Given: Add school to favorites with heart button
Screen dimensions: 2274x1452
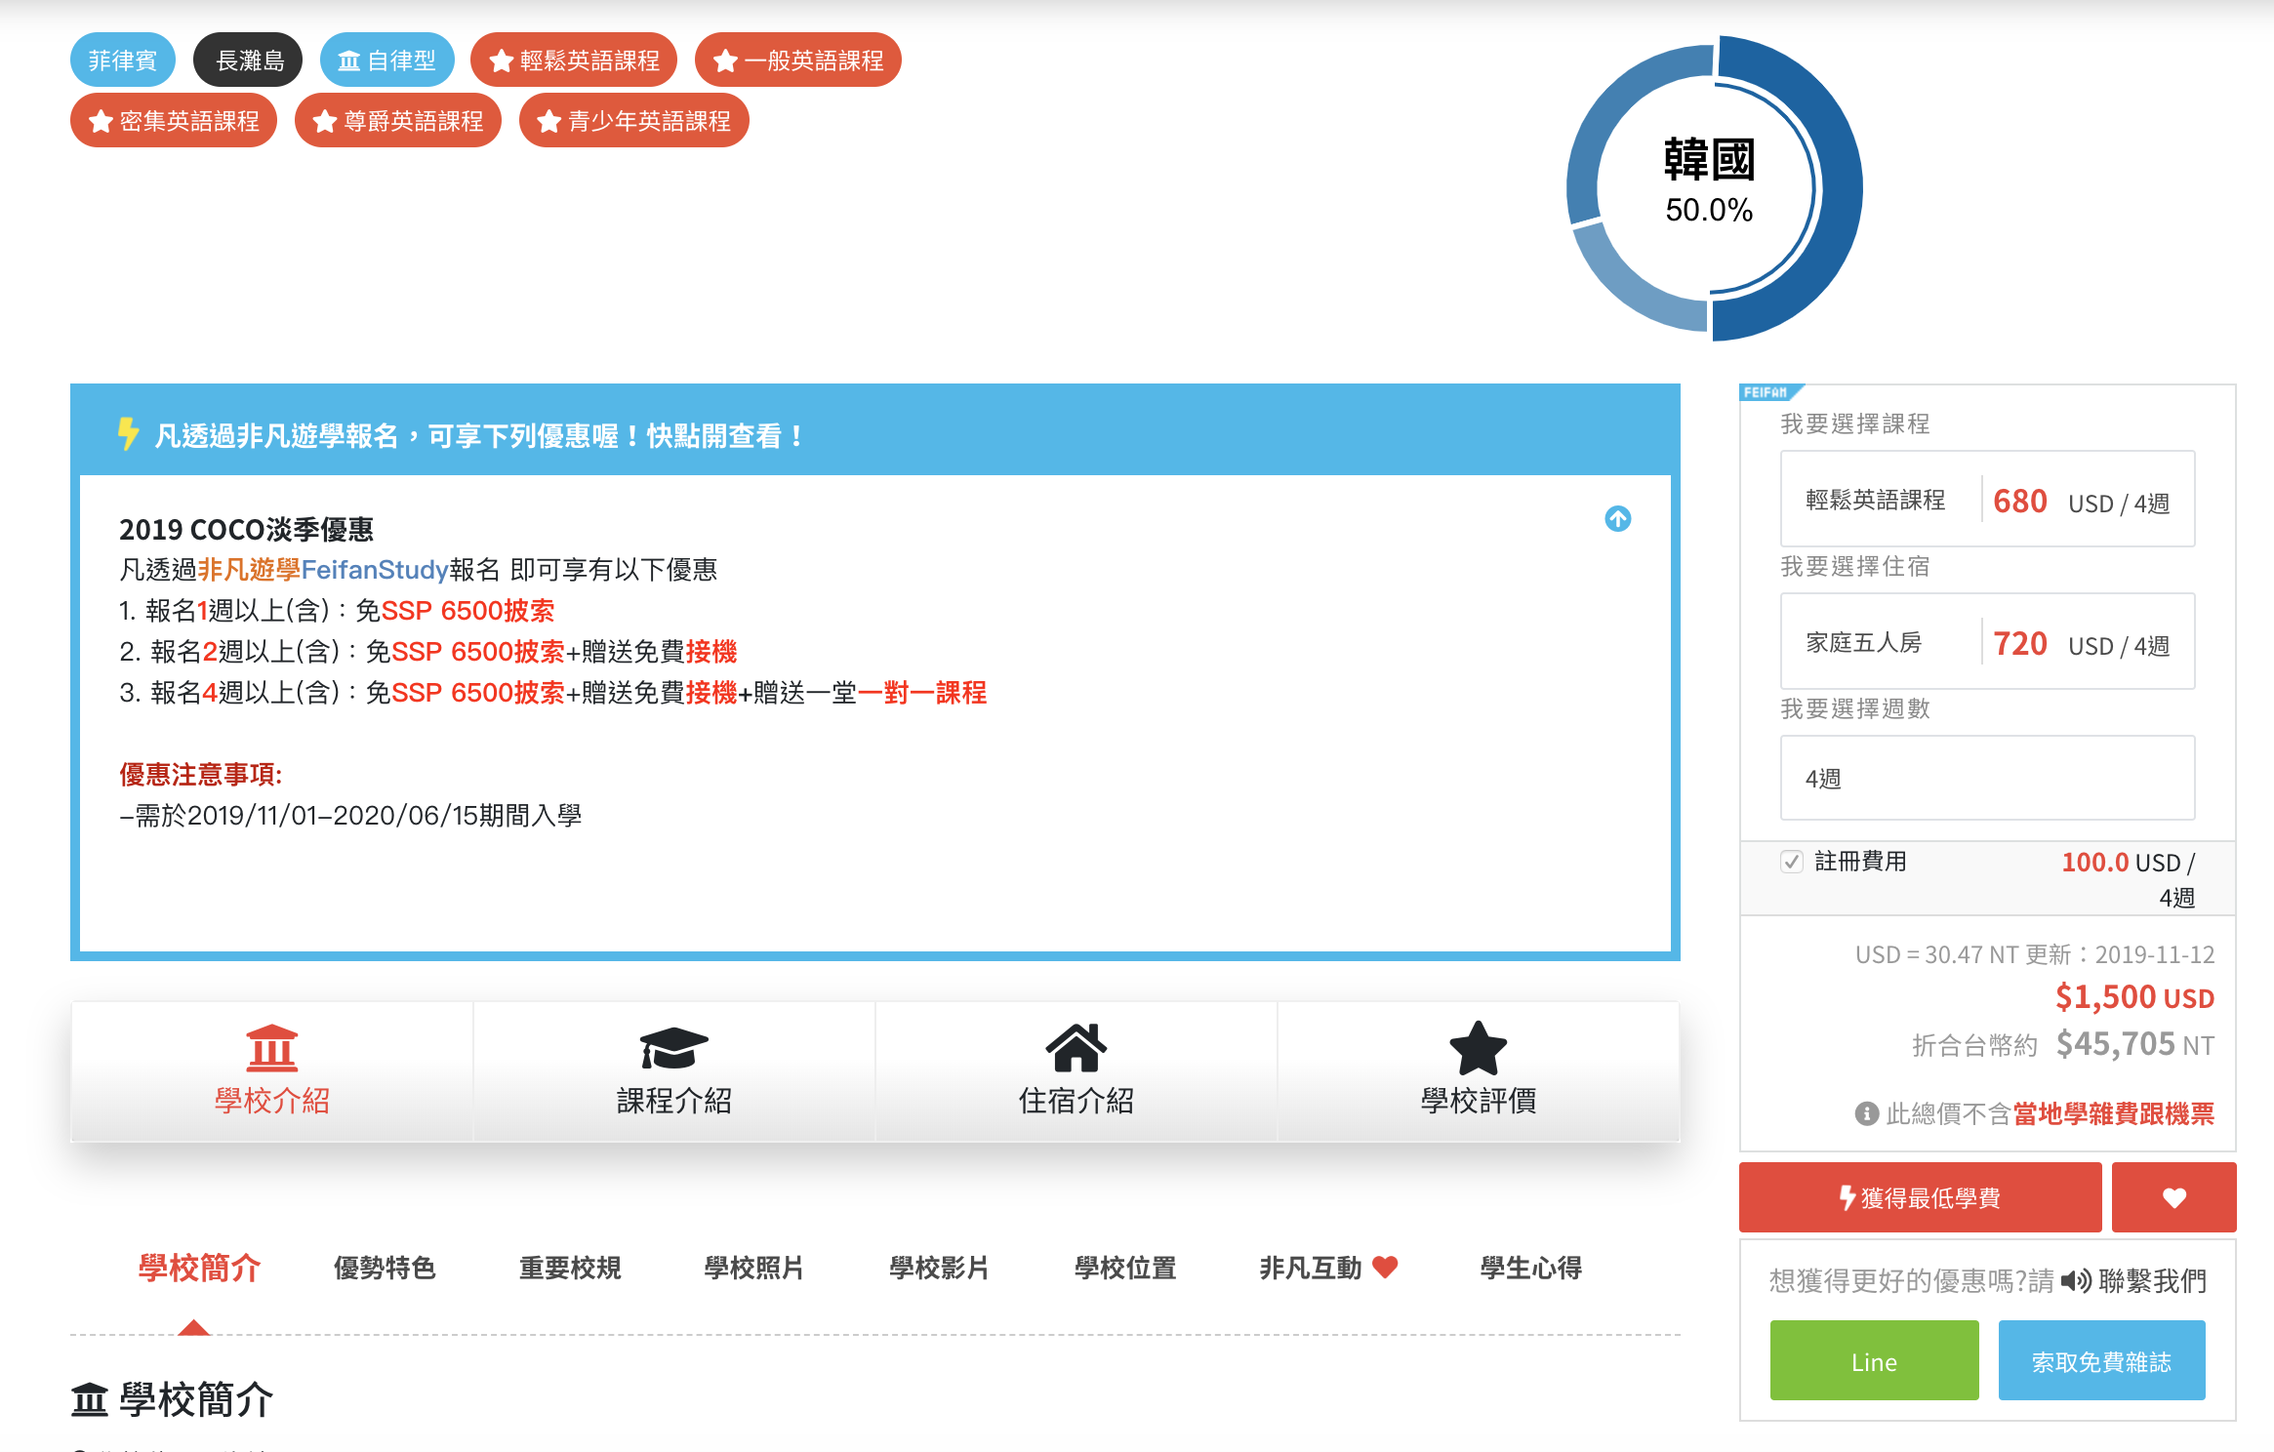Looking at the screenshot, I should pyautogui.click(x=2173, y=1197).
